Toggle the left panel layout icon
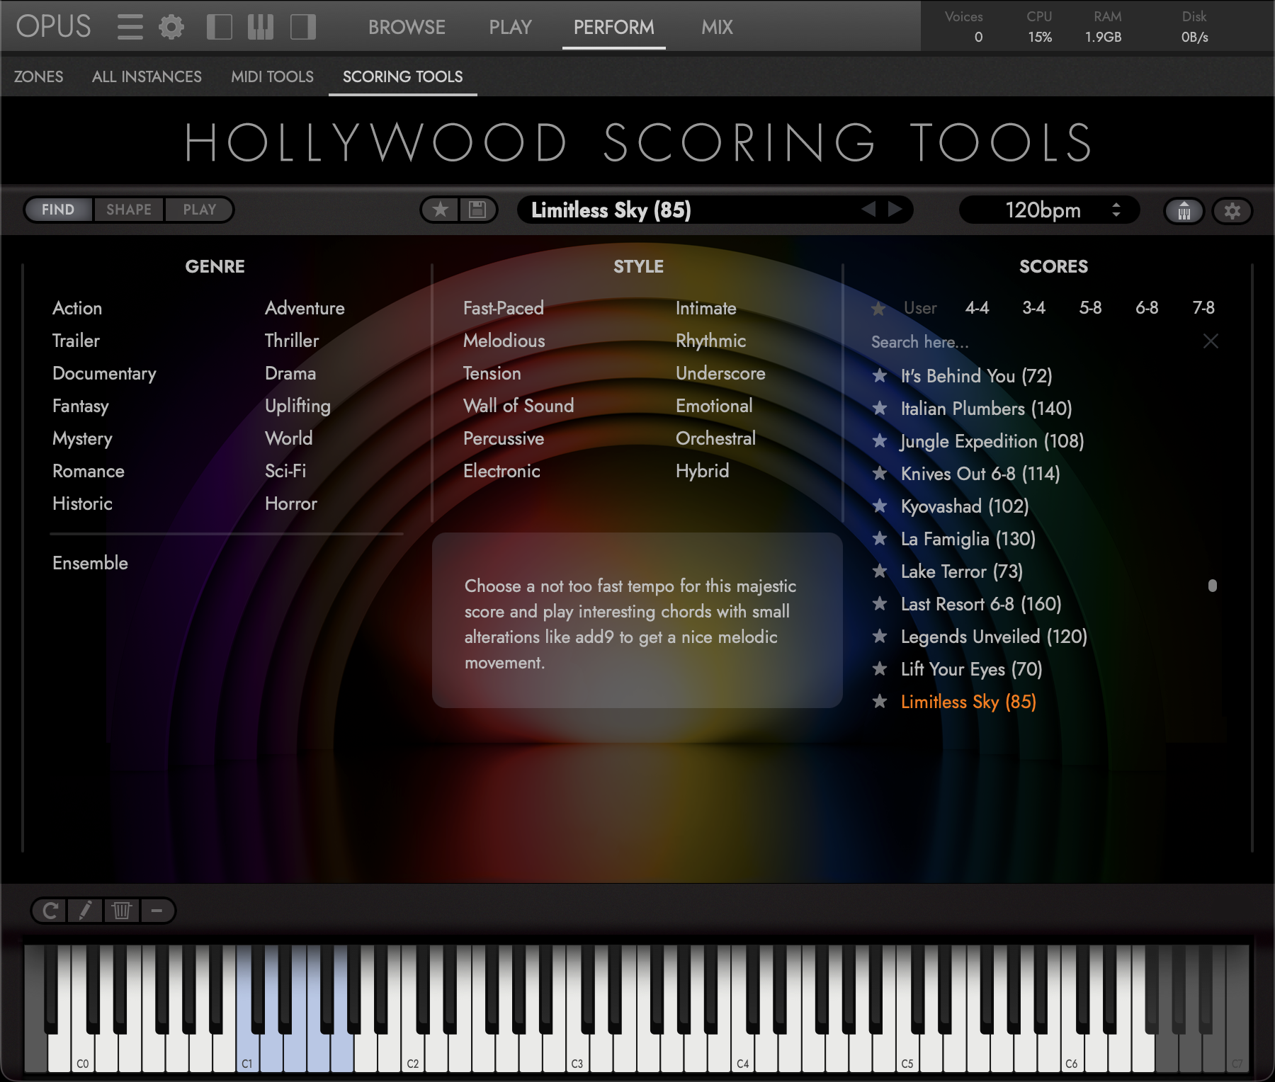Viewport: 1275px width, 1082px height. click(x=220, y=27)
